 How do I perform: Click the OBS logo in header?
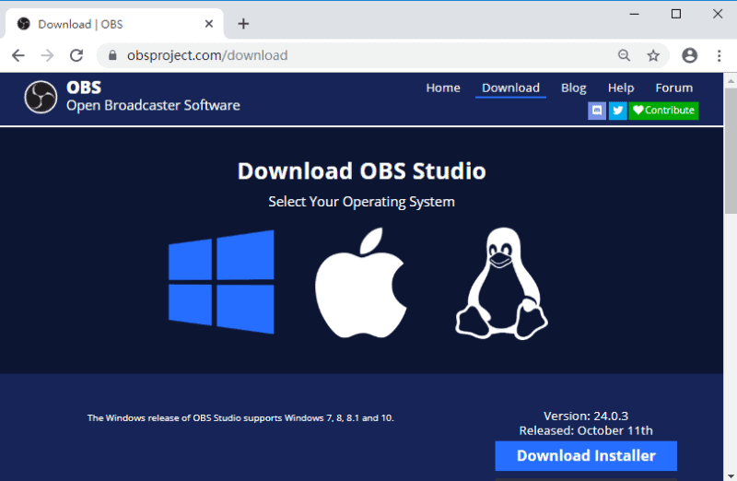tap(41, 97)
